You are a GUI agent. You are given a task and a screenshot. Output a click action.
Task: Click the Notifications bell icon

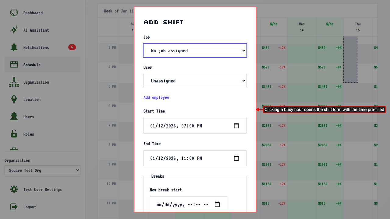click(14, 47)
